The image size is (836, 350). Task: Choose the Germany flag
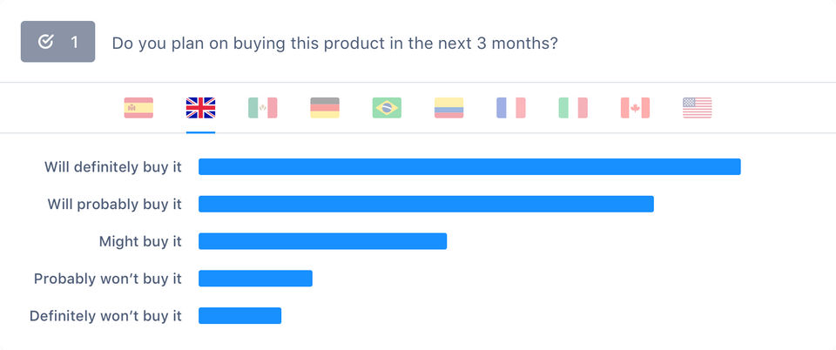pos(325,108)
